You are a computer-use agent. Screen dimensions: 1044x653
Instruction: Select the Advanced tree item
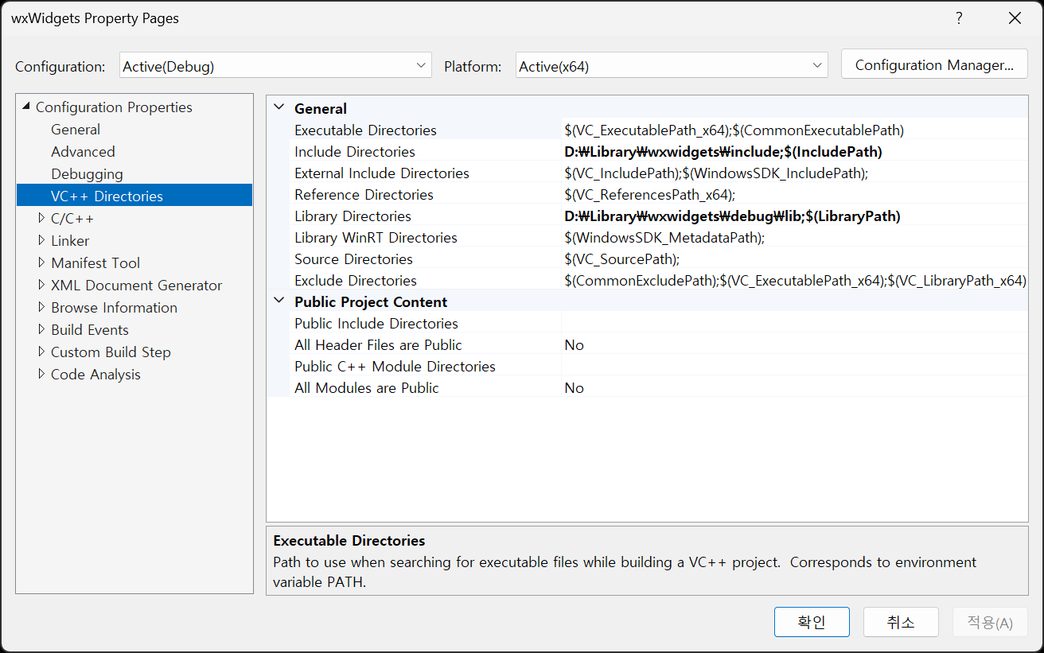[83, 151]
